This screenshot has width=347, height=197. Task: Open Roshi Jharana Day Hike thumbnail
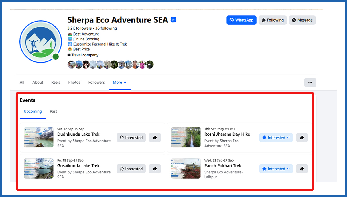186,137
